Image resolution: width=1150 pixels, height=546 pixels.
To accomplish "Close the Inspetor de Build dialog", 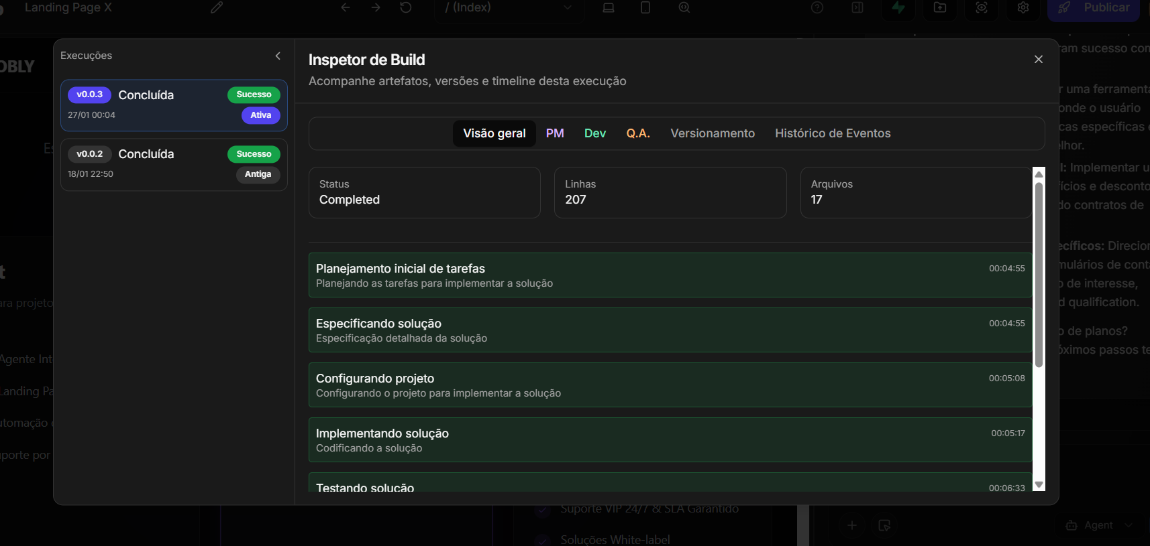I will pyautogui.click(x=1038, y=60).
